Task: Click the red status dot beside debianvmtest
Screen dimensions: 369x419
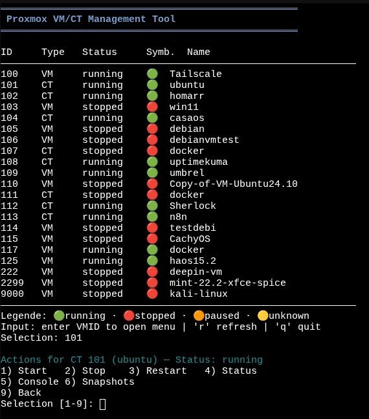Action: coord(152,140)
